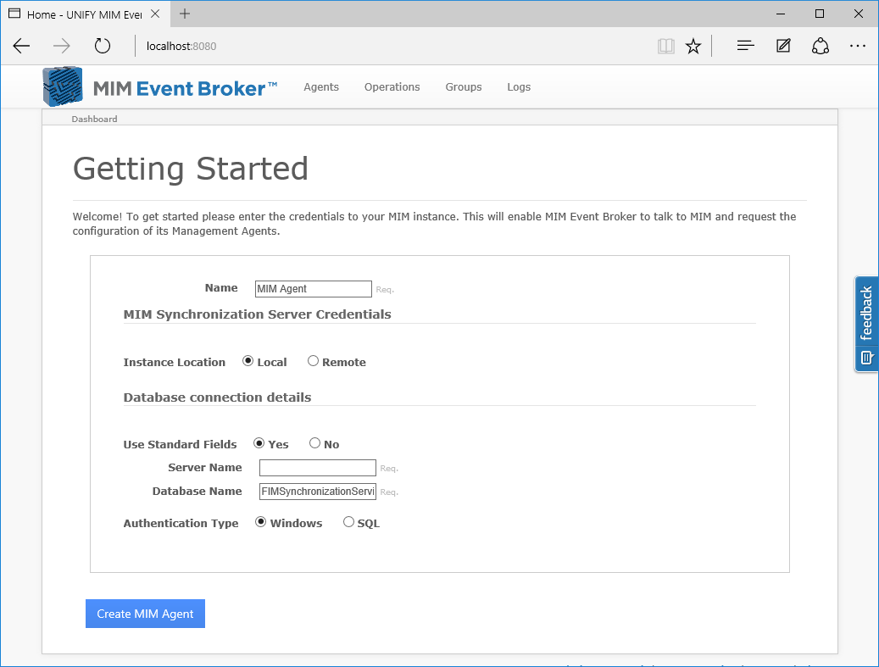Click the Dashboard breadcrumb

94,119
